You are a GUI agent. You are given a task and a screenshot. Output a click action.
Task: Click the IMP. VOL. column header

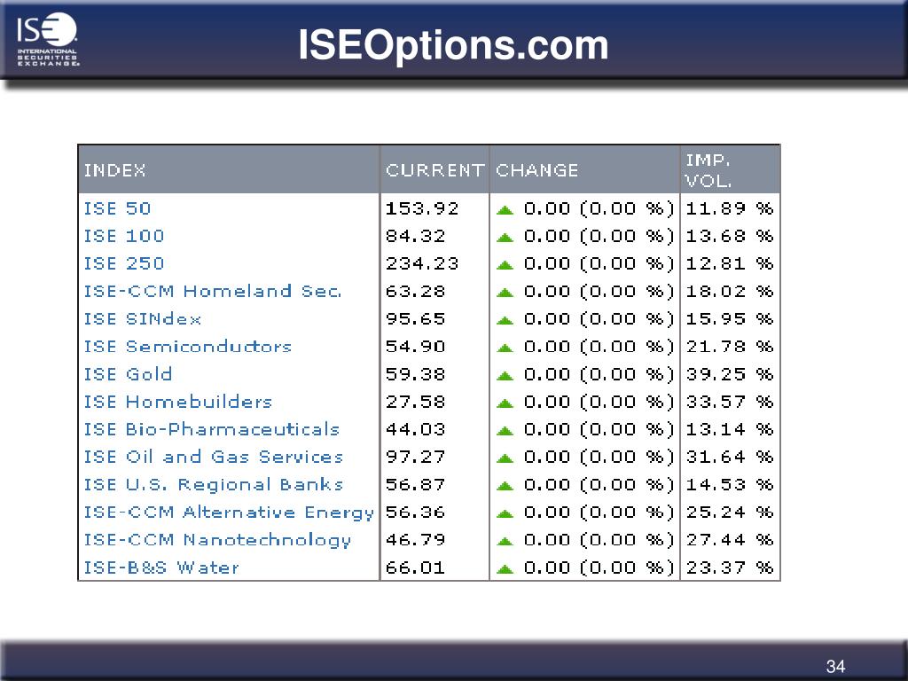[x=708, y=170]
